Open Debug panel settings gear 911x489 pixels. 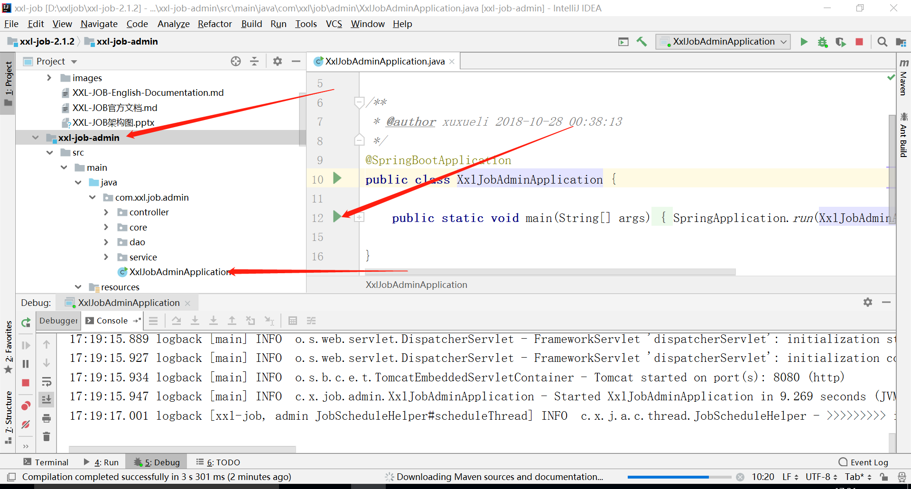(868, 302)
